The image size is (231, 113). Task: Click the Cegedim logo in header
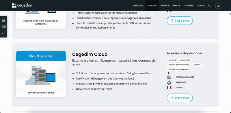click(22, 5)
